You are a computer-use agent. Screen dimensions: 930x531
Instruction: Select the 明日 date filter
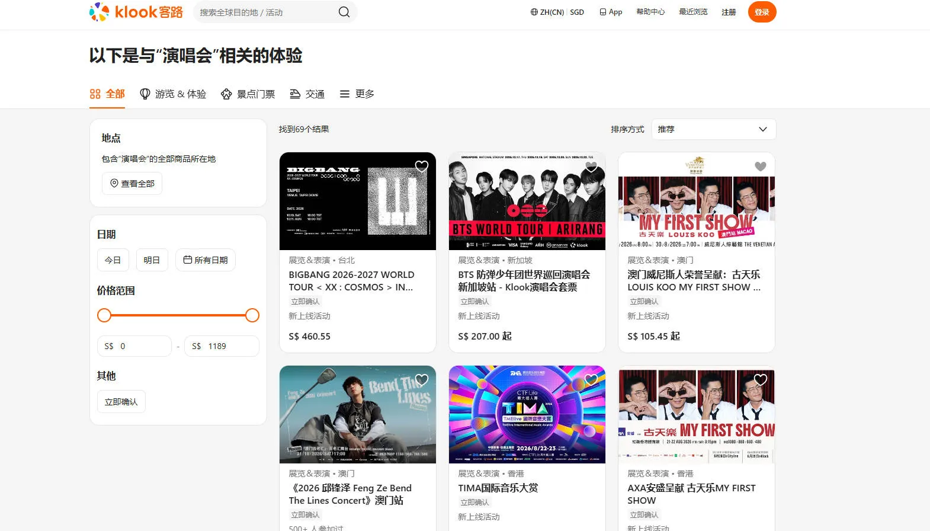152,260
